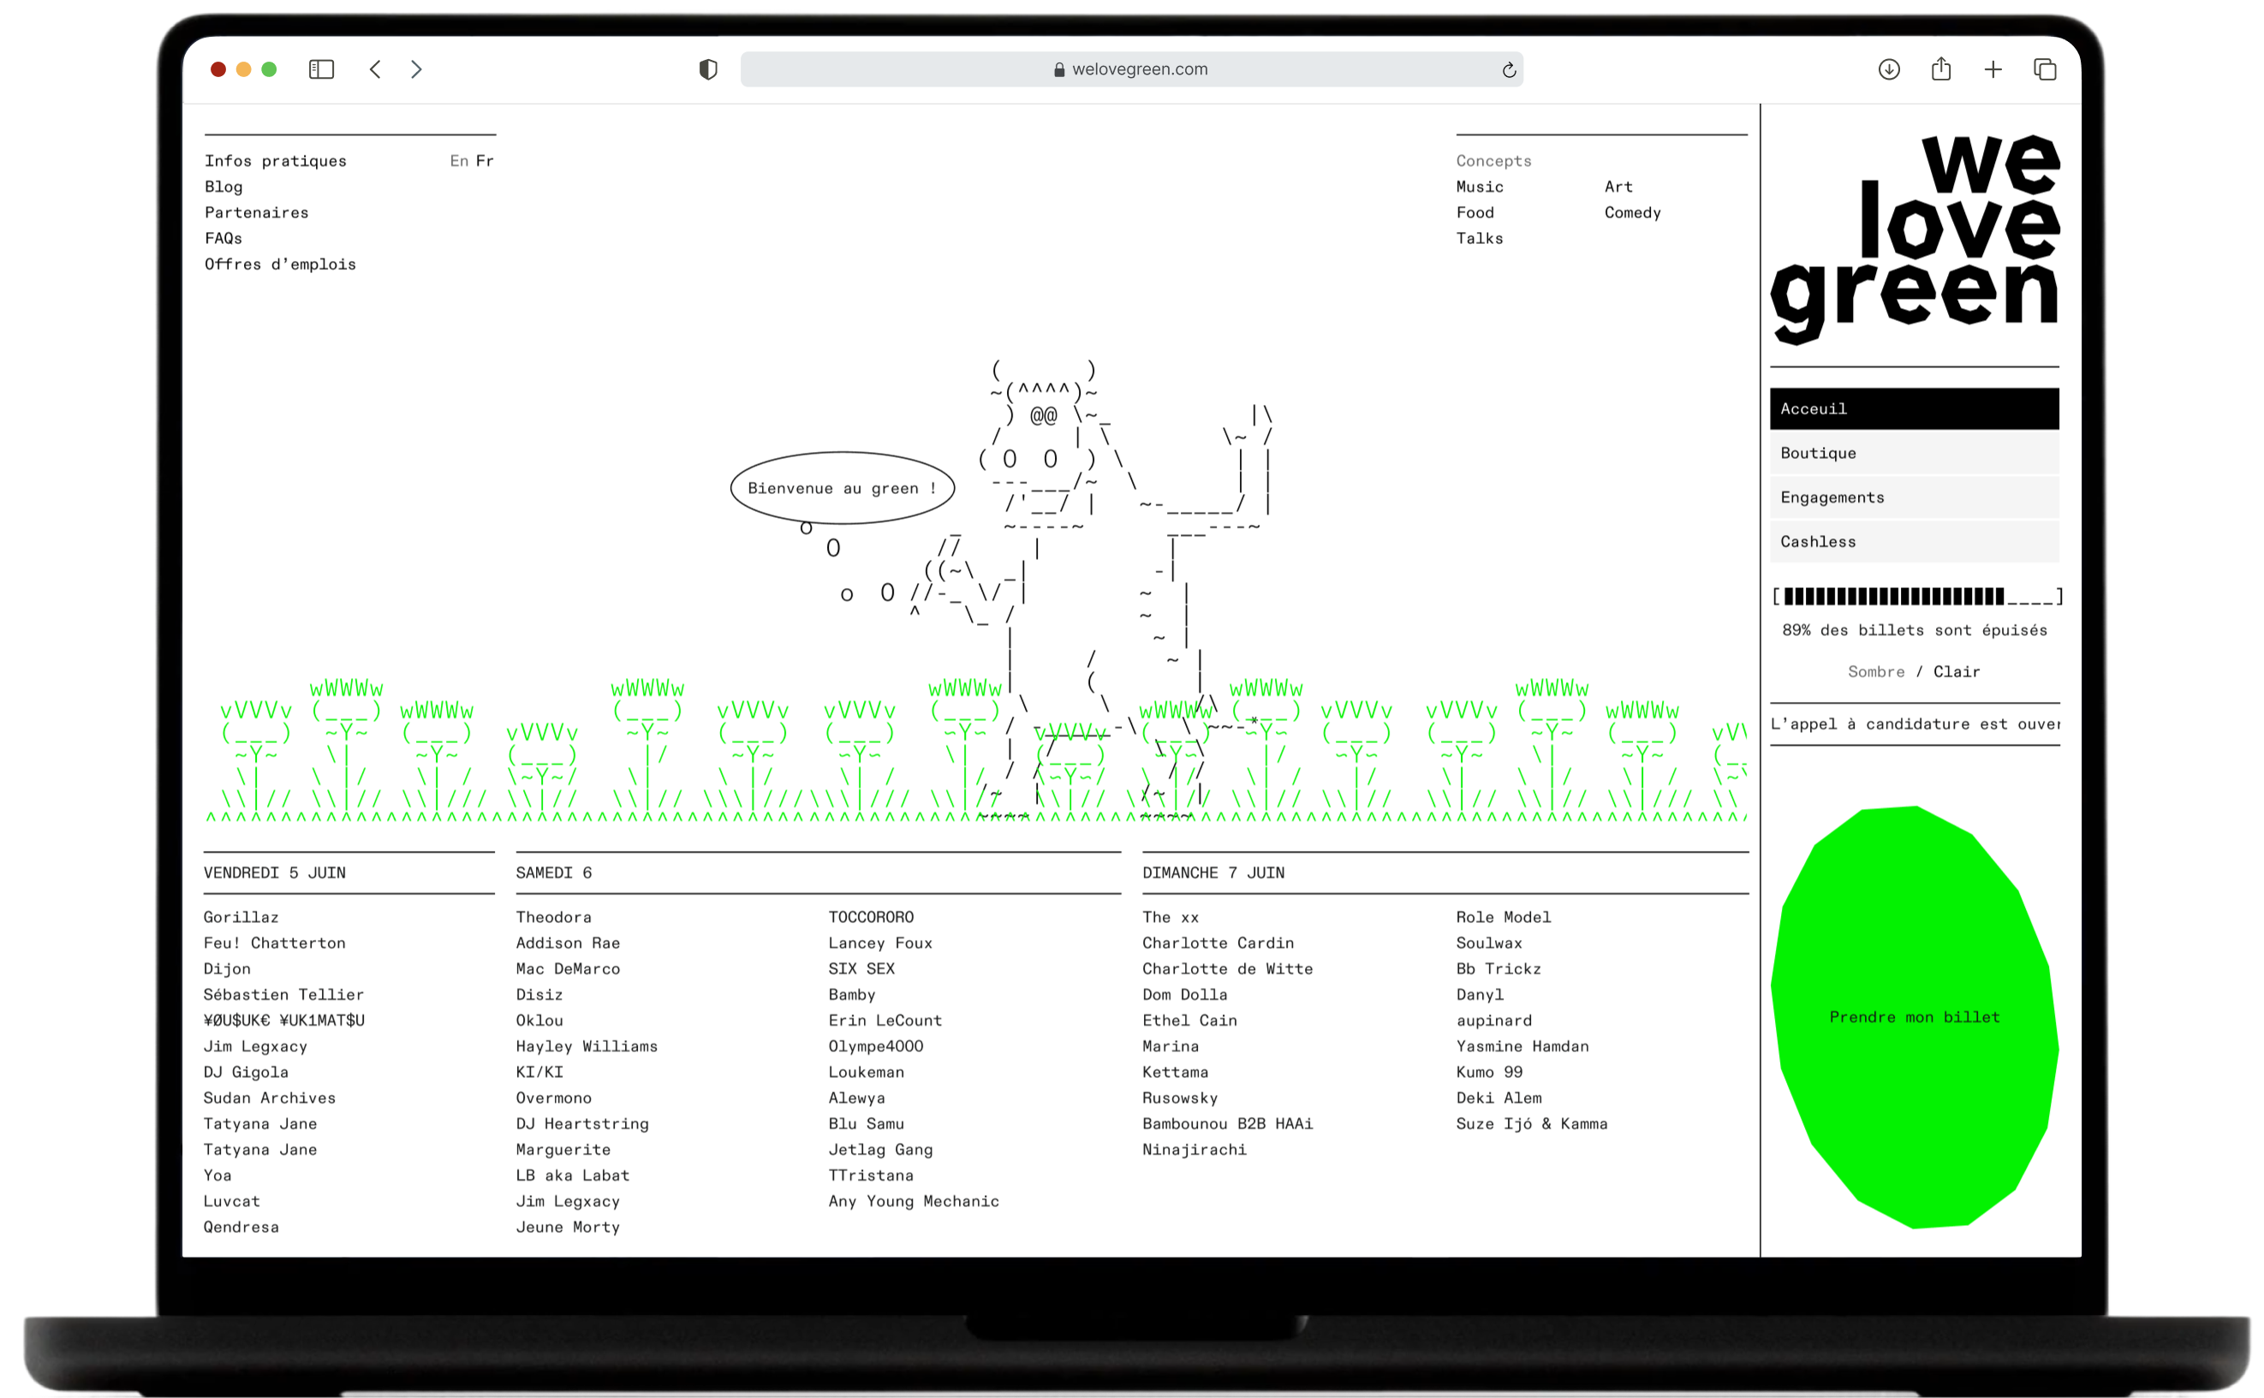Click the green Prendre mon billet button
The height and width of the screenshot is (1398, 2264).
click(1914, 1017)
